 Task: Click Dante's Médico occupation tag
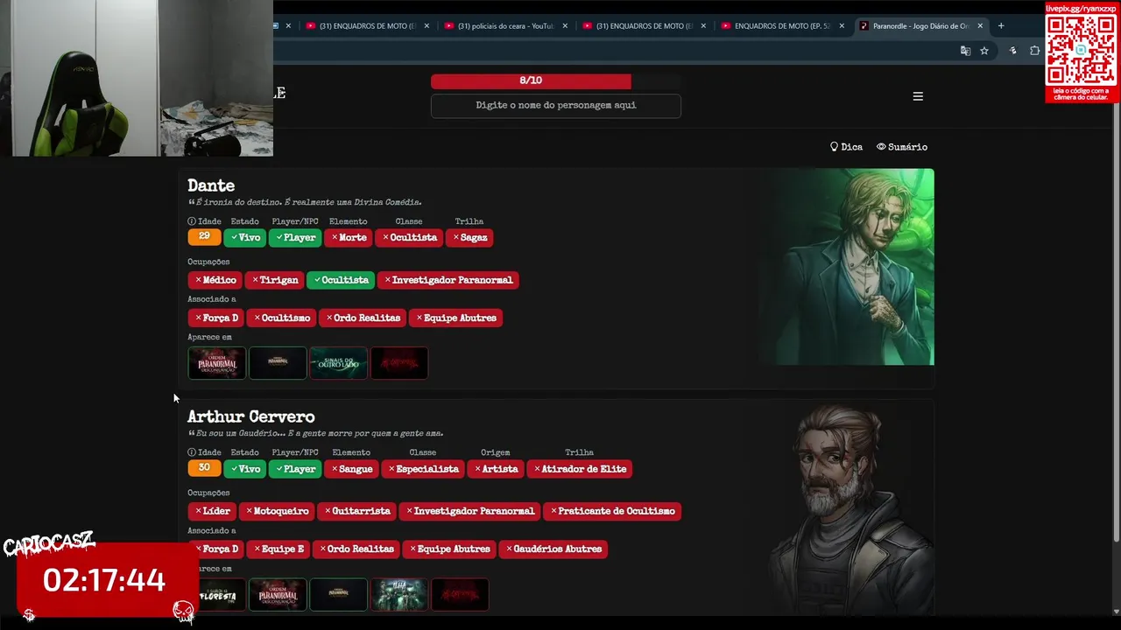215,280
